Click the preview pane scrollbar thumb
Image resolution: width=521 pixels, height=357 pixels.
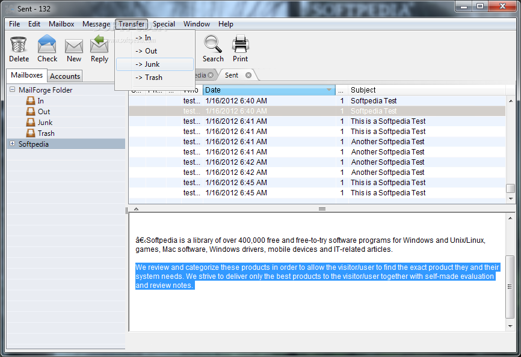point(510,287)
